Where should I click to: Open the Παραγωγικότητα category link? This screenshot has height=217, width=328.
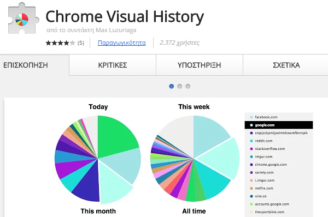point(121,43)
